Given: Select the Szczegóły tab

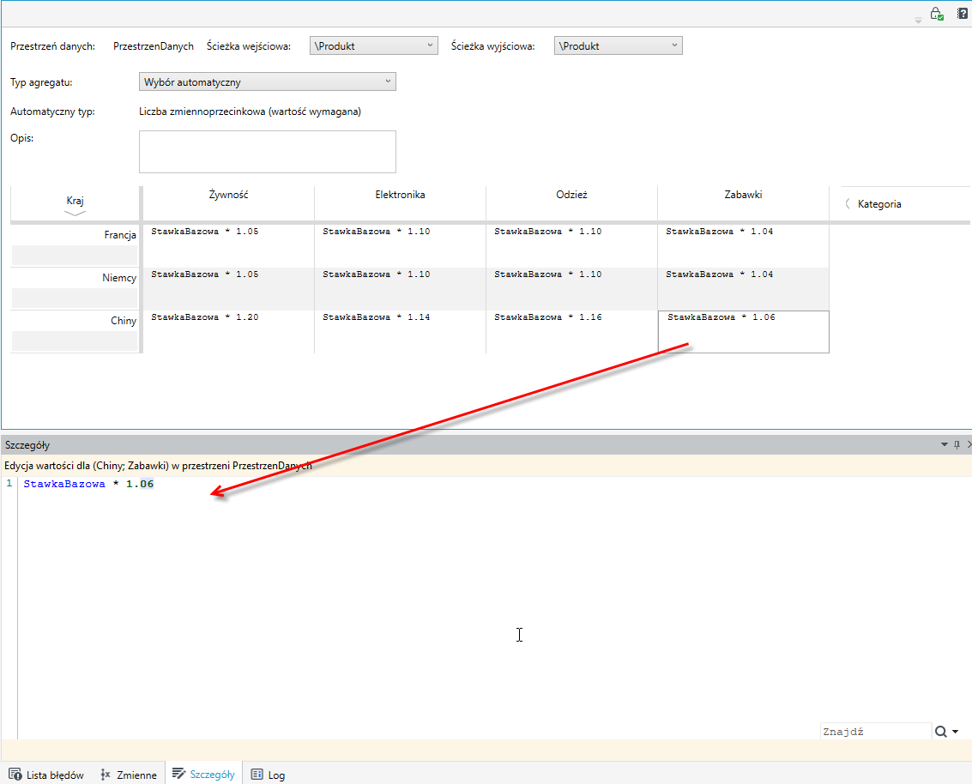Looking at the screenshot, I should [203, 774].
